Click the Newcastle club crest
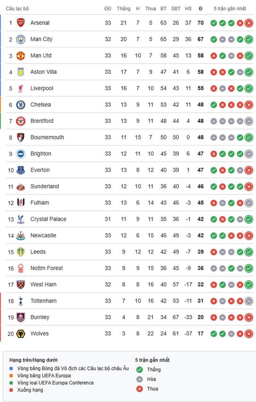 (x=21, y=236)
